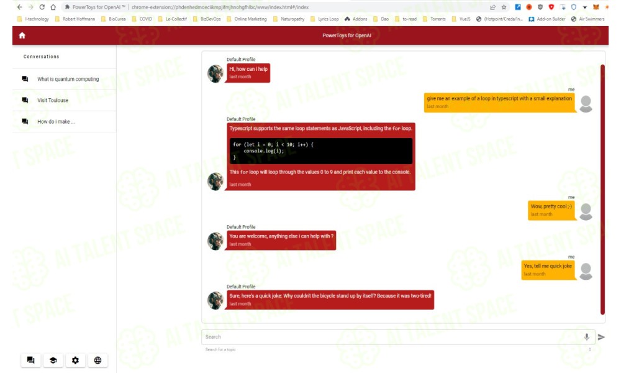
Task: Open the 'Visit Toulouse' conversation
Action: pos(64,100)
